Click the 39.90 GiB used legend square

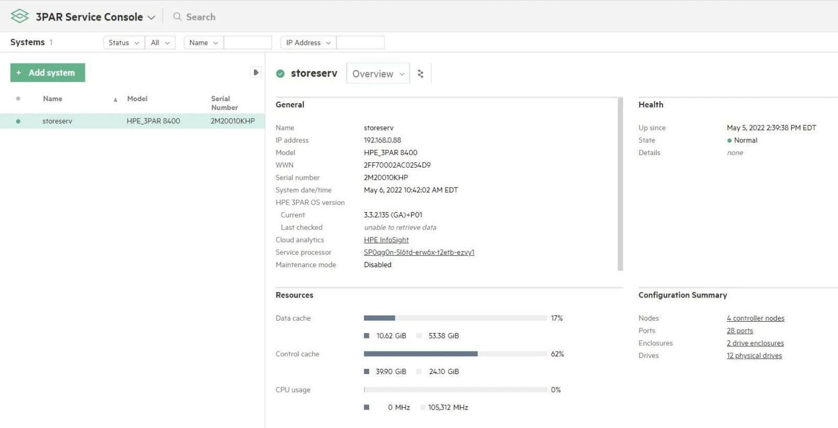point(367,371)
